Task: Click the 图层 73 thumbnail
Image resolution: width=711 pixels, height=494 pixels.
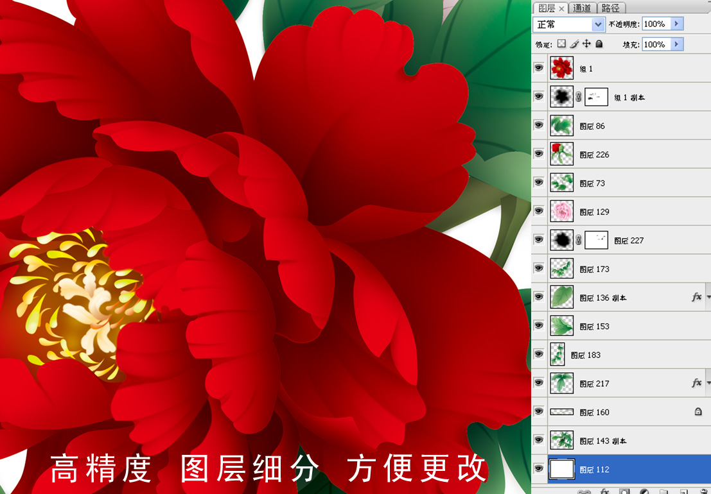Action: click(562, 182)
